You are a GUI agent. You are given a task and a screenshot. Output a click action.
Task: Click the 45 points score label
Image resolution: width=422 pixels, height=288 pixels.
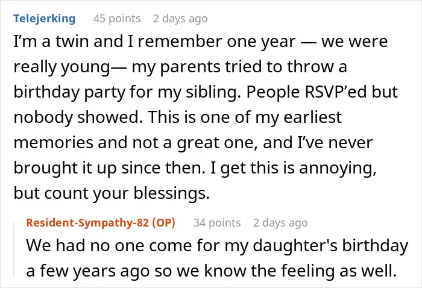(x=117, y=19)
